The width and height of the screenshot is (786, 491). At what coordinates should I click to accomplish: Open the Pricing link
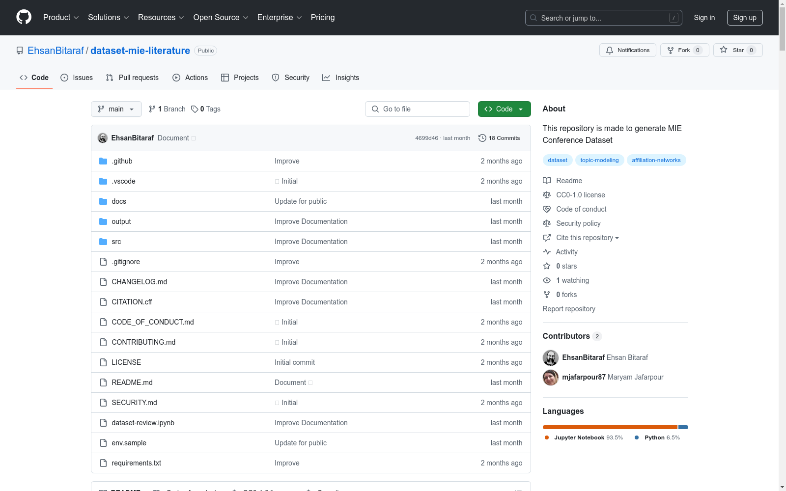(x=323, y=18)
